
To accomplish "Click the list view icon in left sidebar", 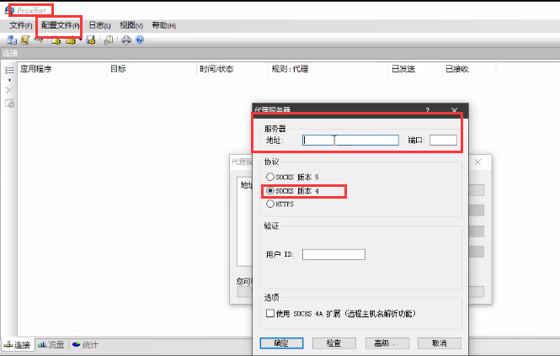I will (x=9, y=70).
